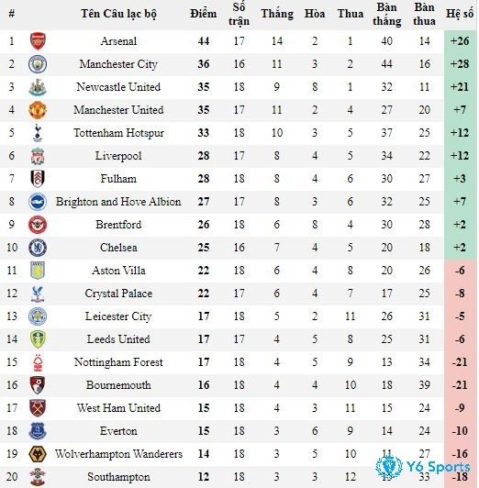Screen dimensions: 479x488
Task: Click Arsenal's +26 goal difference cell
Action: tap(460, 41)
